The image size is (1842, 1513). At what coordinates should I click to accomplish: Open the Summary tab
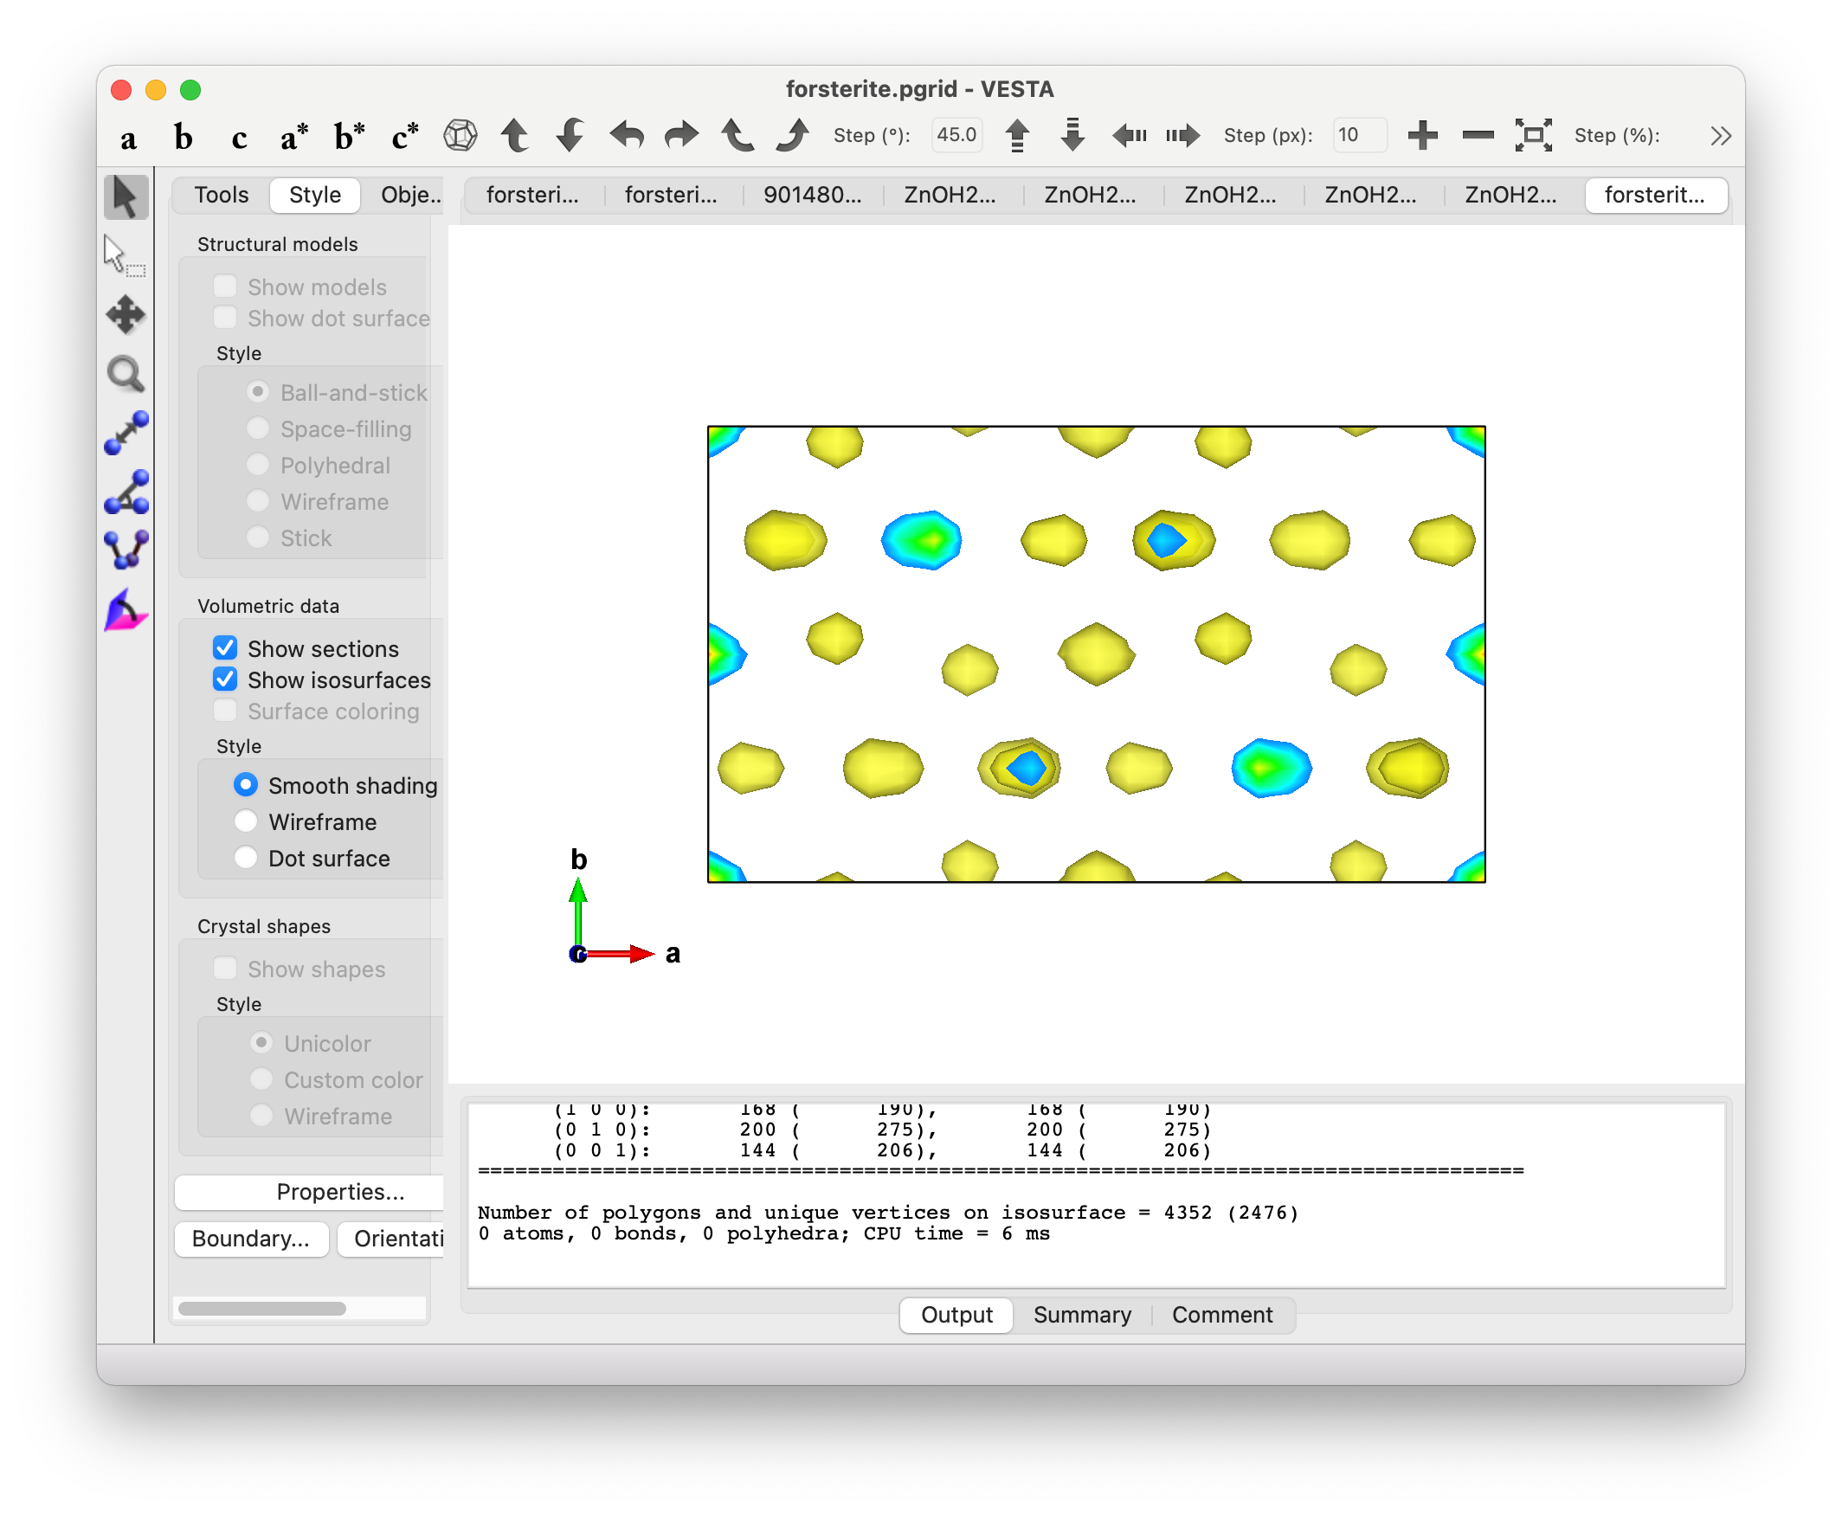pos(1081,1314)
